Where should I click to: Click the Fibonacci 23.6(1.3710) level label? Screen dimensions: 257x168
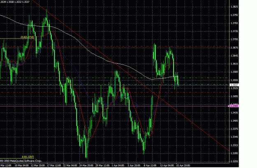[x=28, y=37]
